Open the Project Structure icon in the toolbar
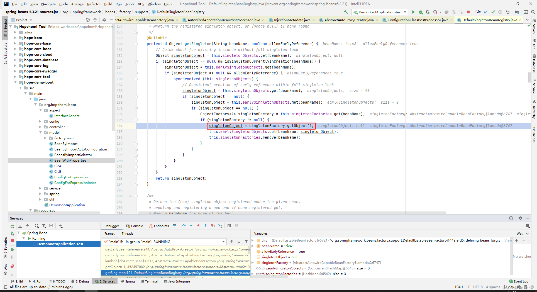 (517, 12)
